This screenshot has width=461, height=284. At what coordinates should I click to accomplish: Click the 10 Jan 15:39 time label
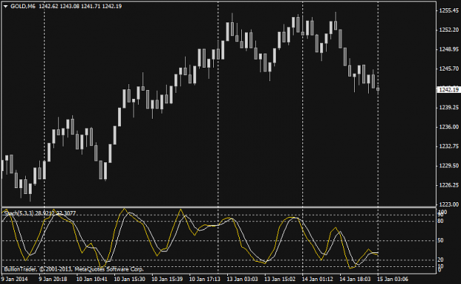(167, 279)
